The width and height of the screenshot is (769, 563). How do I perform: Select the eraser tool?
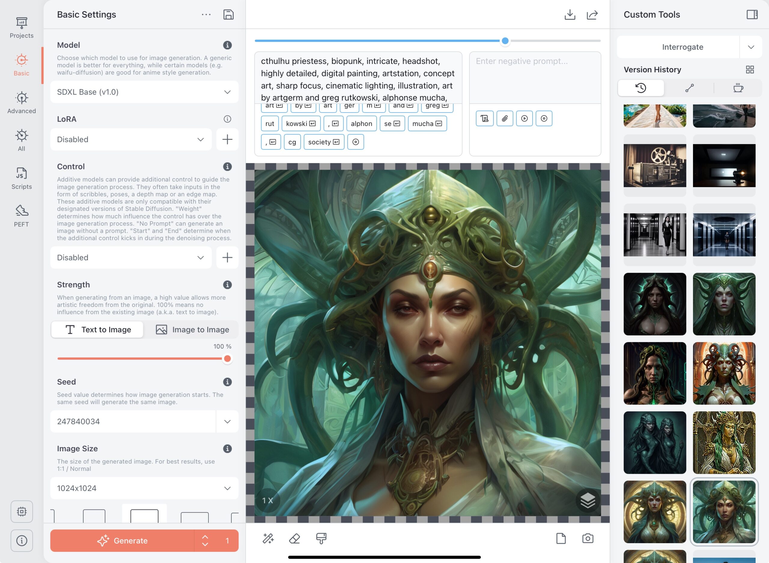[x=294, y=538]
